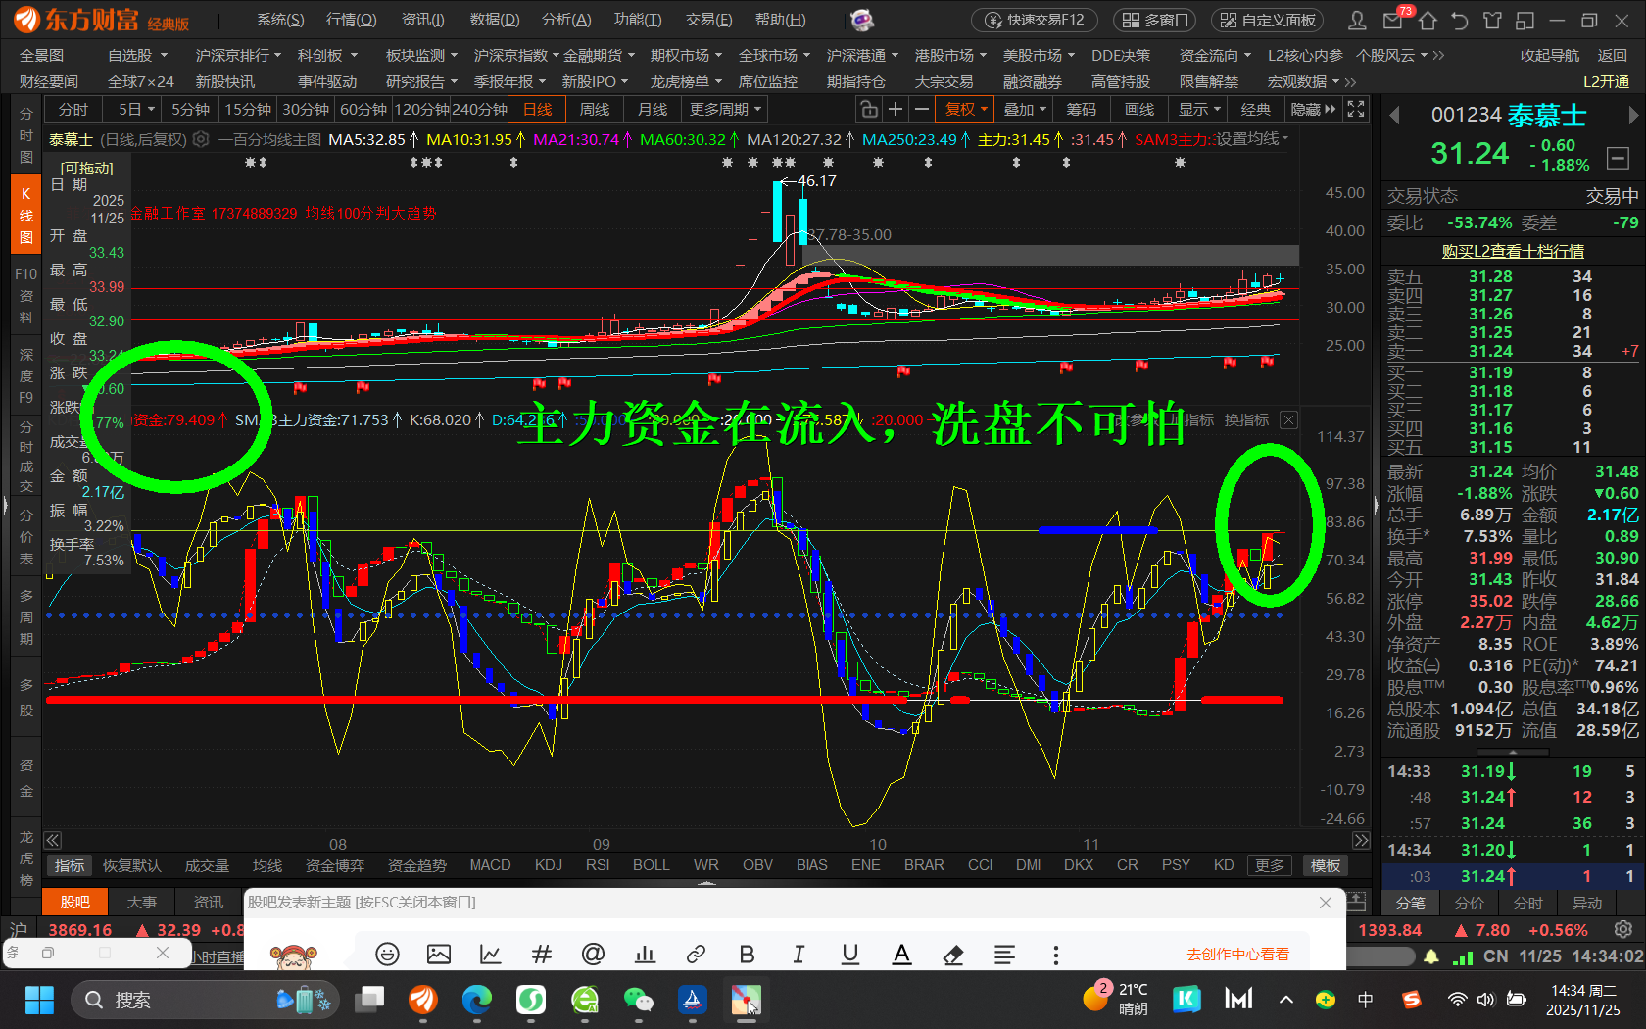Toggle the 经典 classic view button
Screen dimensions: 1646x1029
[x=1255, y=109]
